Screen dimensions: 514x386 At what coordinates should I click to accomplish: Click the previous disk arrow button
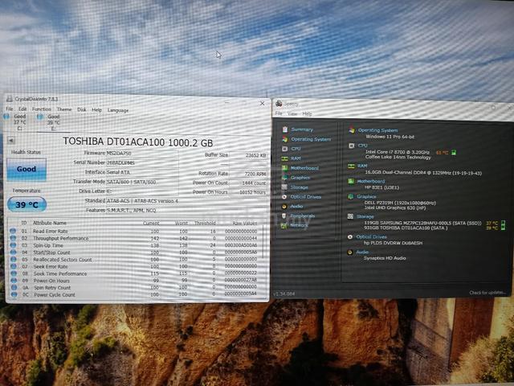[x=10, y=141]
